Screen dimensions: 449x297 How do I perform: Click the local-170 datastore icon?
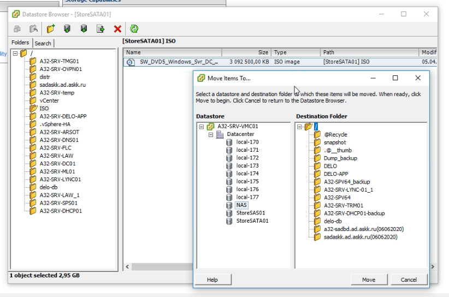point(229,142)
